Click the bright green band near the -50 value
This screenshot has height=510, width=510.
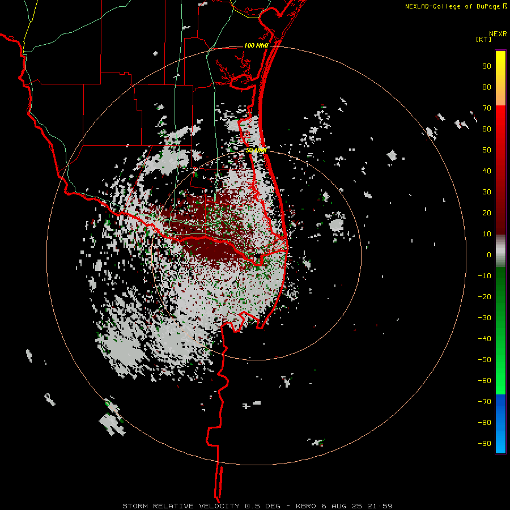pos(500,359)
